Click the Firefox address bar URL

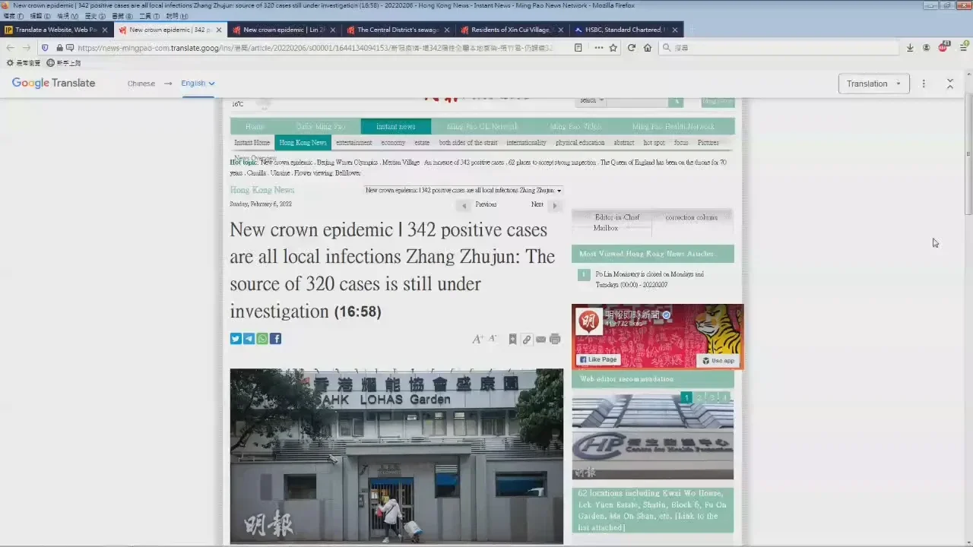[315, 48]
